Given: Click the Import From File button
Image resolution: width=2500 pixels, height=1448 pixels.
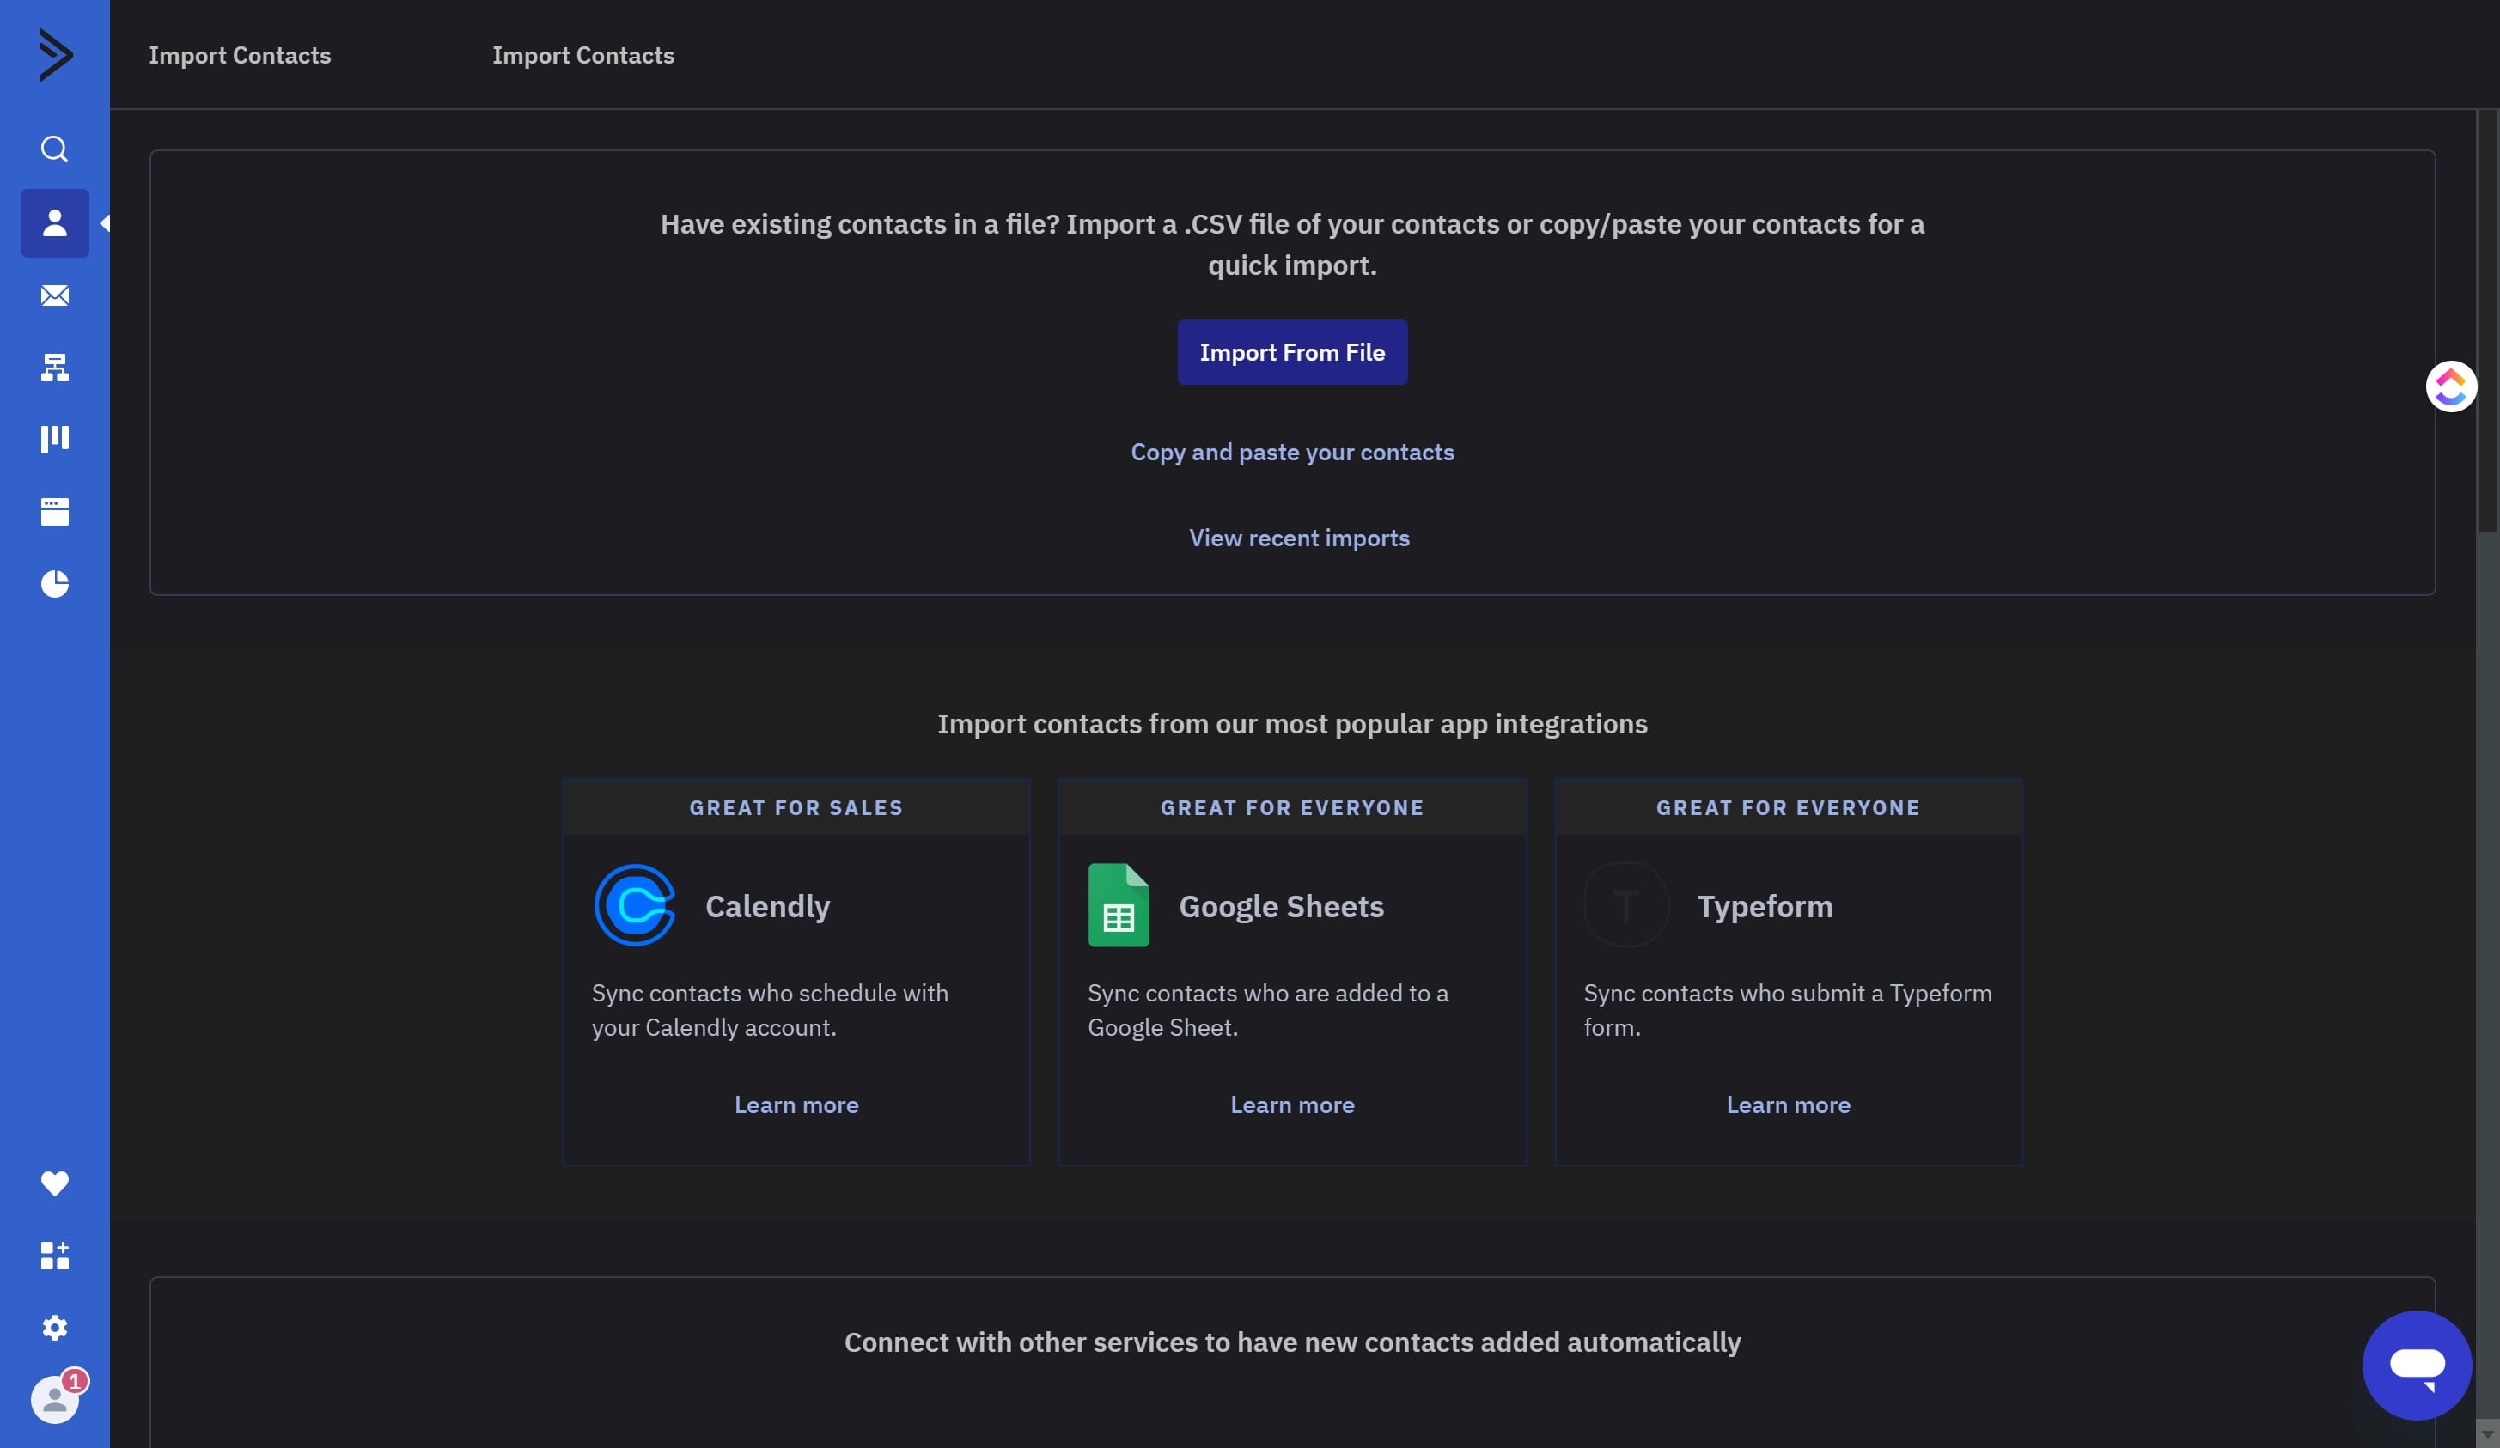Looking at the screenshot, I should point(1292,352).
